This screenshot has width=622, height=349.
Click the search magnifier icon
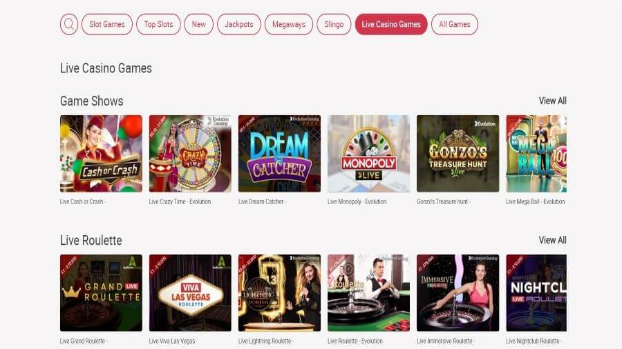[x=69, y=24]
